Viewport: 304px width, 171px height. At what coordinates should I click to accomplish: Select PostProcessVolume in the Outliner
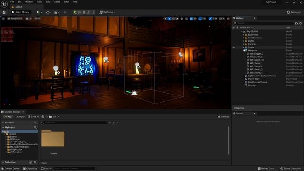pos(257,82)
